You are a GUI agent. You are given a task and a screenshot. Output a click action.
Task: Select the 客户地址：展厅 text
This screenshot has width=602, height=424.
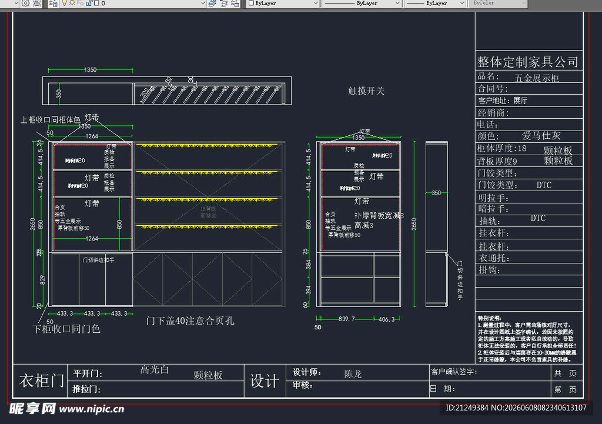point(503,101)
